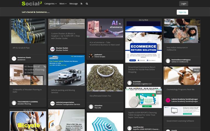This screenshot has width=210, height=131.
Task: Open the TOUCHWOOD FLOORING avatar icon
Action: click(x=14, y=103)
